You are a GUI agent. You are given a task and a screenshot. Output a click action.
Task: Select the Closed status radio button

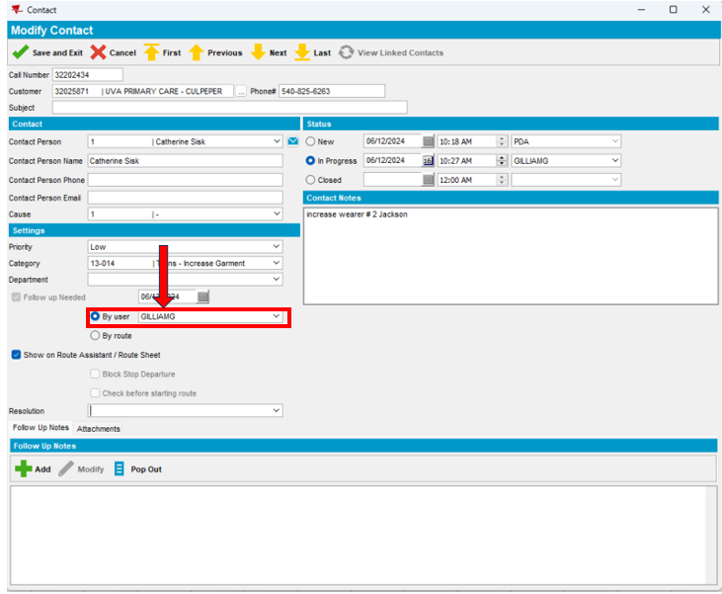pyautogui.click(x=310, y=180)
